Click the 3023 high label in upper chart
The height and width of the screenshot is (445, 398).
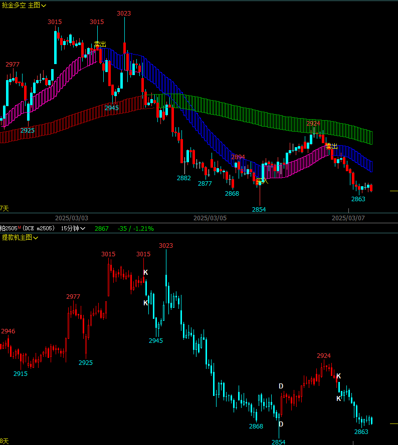tap(124, 14)
